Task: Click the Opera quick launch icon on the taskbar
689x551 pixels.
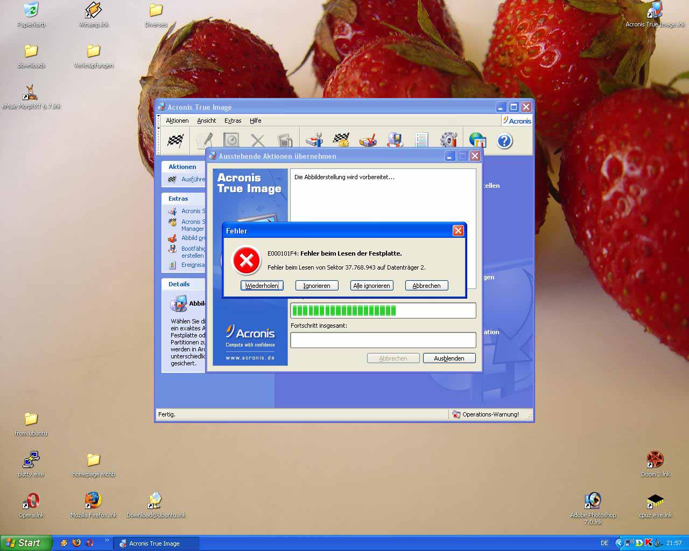Action: [x=89, y=543]
